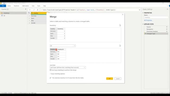Click the query Name input field

156,17
